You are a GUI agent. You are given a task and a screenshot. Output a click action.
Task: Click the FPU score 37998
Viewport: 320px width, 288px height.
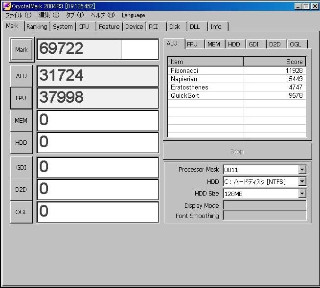click(97, 98)
